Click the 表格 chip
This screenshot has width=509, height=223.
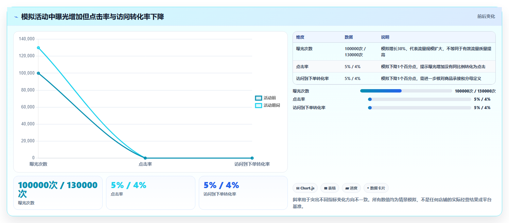coord(330,188)
